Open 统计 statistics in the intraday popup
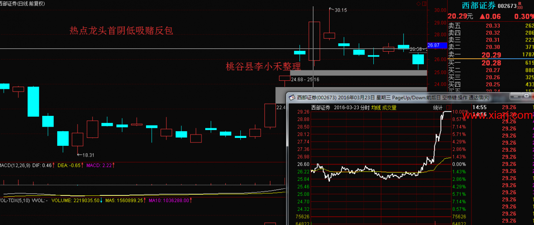The image size is (534, 225). tap(438, 107)
